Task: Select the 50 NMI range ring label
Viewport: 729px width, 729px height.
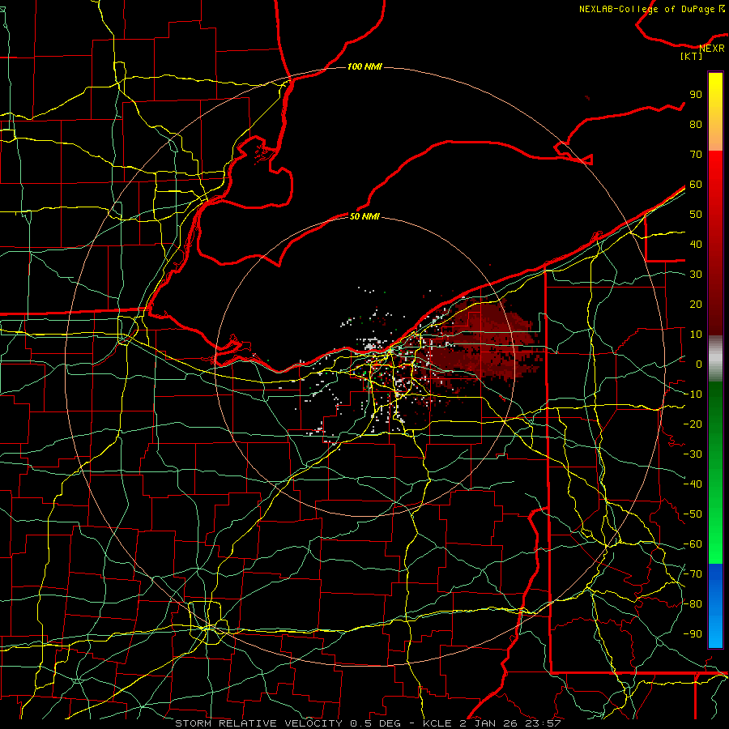Action: [364, 216]
